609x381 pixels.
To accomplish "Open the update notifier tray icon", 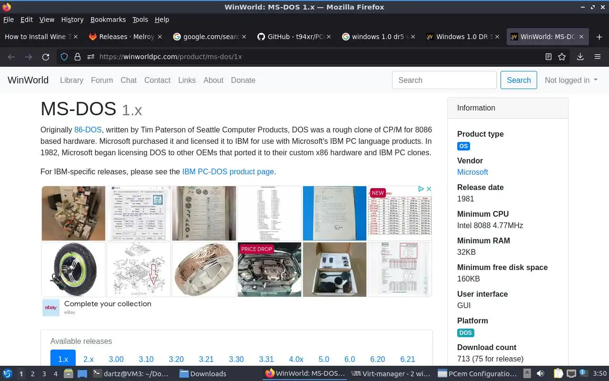I will click(x=583, y=373).
